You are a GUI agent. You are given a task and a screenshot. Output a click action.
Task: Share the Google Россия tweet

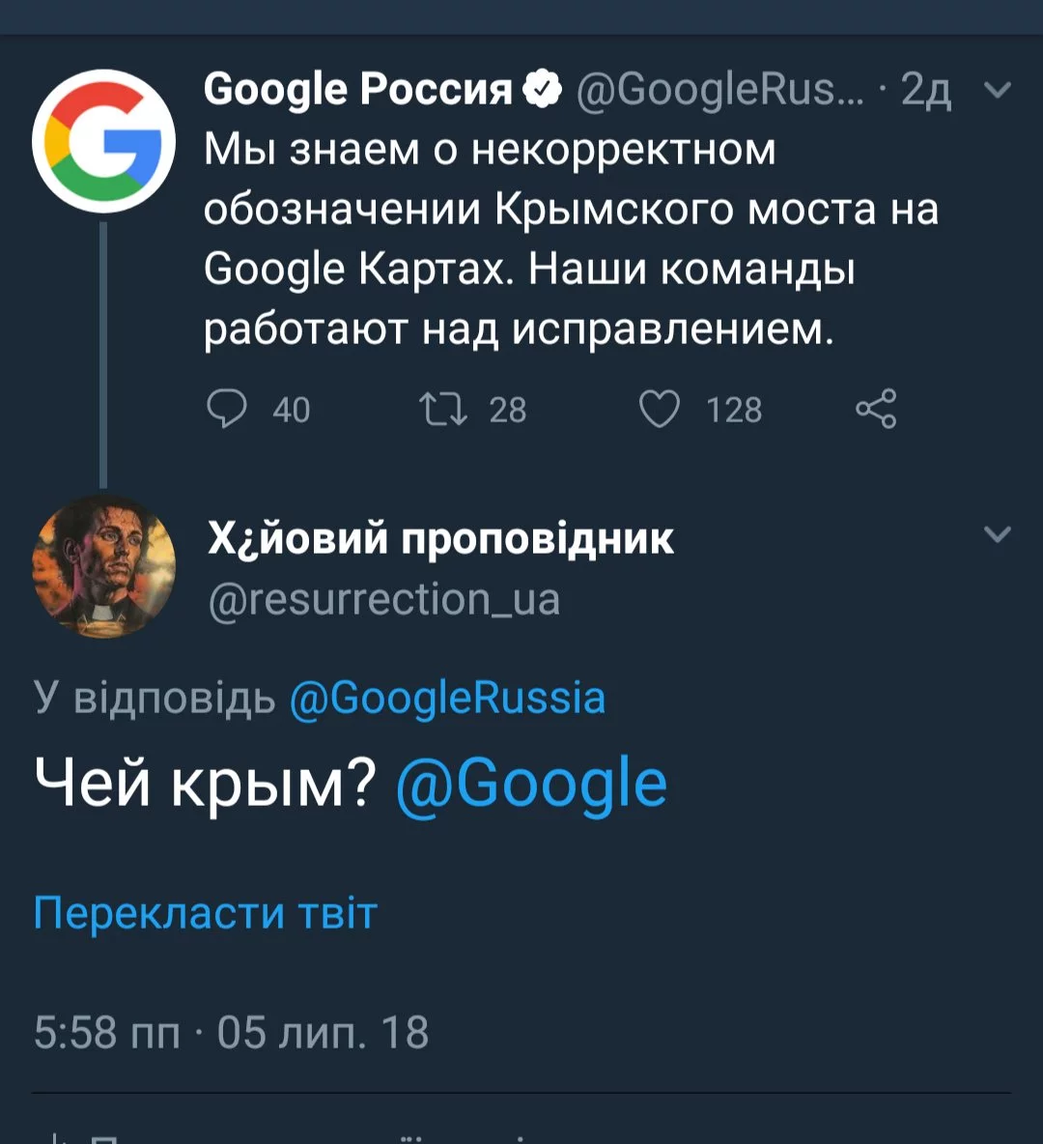[876, 409]
